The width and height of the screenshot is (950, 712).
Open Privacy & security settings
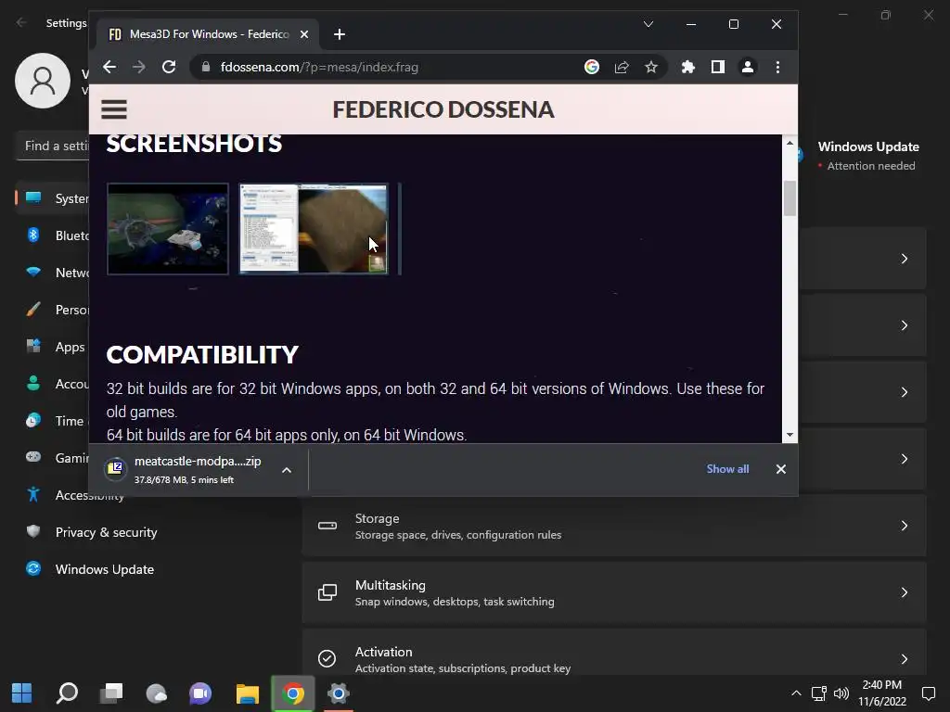click(x=106, y=532)
